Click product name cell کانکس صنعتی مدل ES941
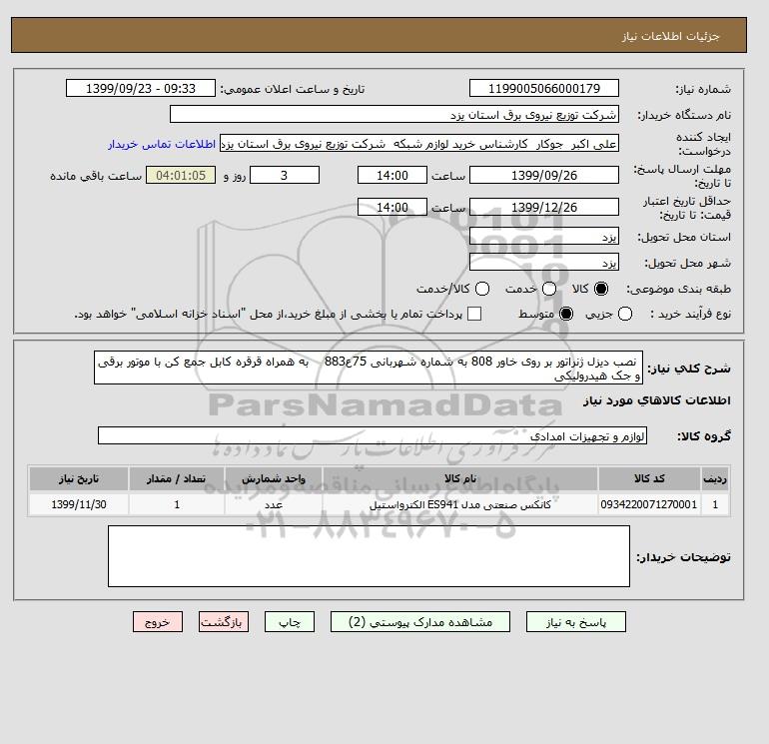This screenshot has height=744, width=769. coord(460,504)
